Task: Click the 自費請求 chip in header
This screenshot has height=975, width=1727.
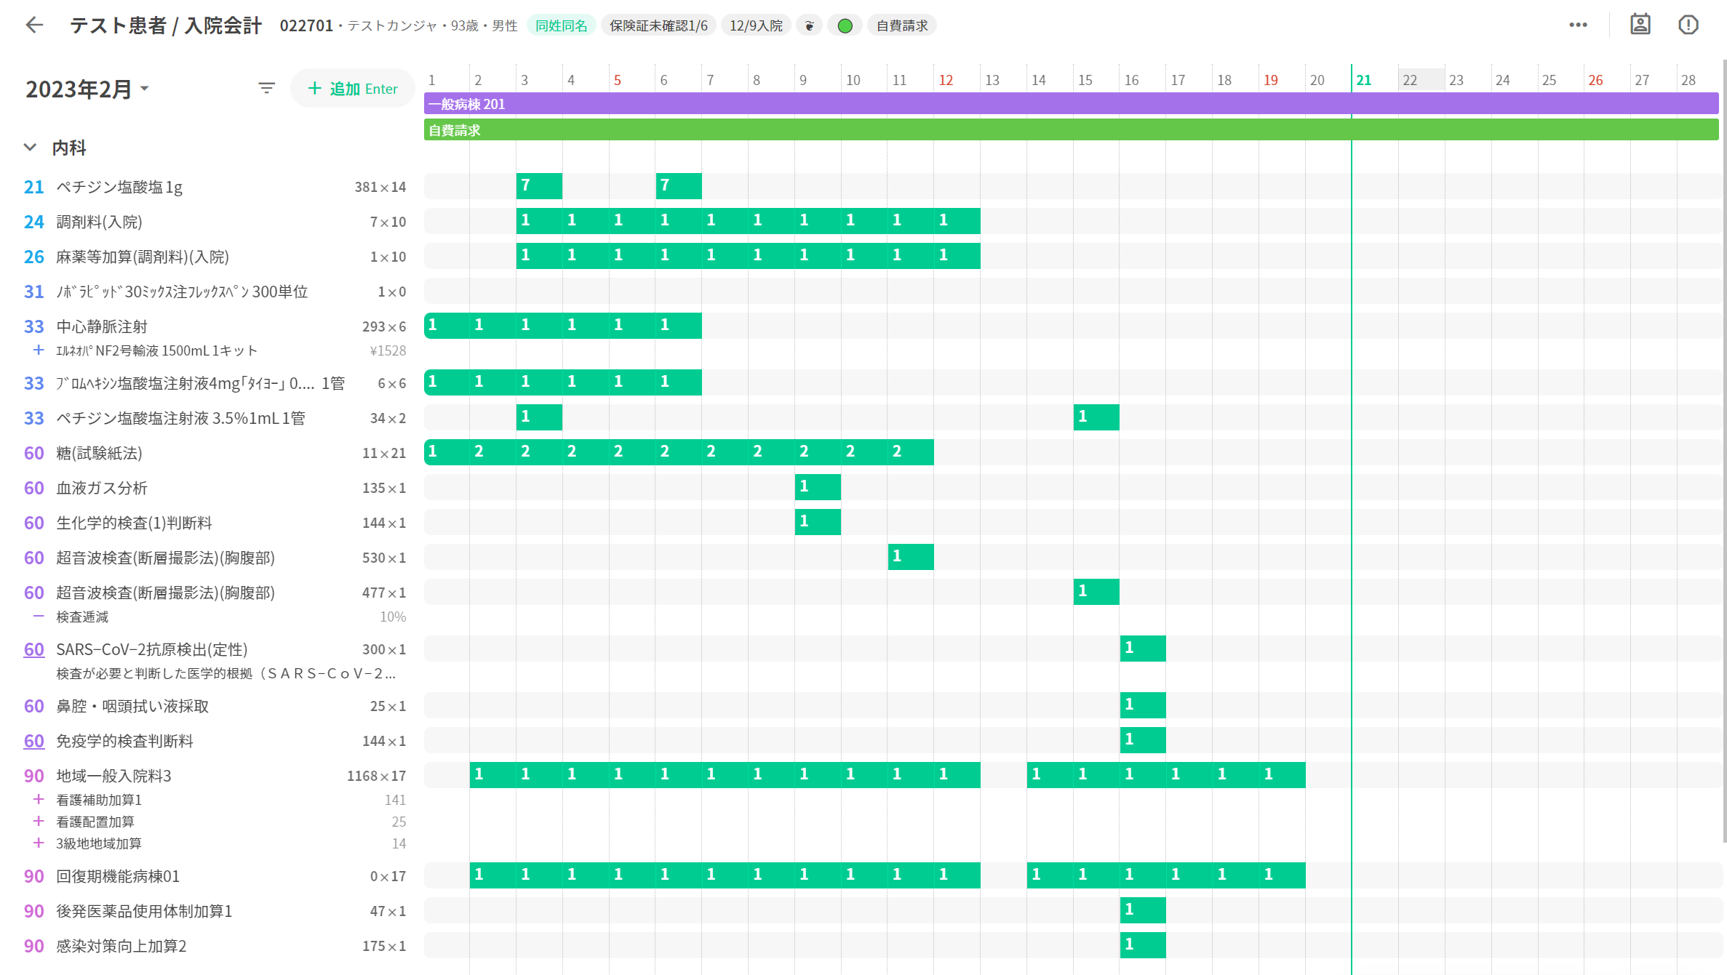Action: coord(901,25)
